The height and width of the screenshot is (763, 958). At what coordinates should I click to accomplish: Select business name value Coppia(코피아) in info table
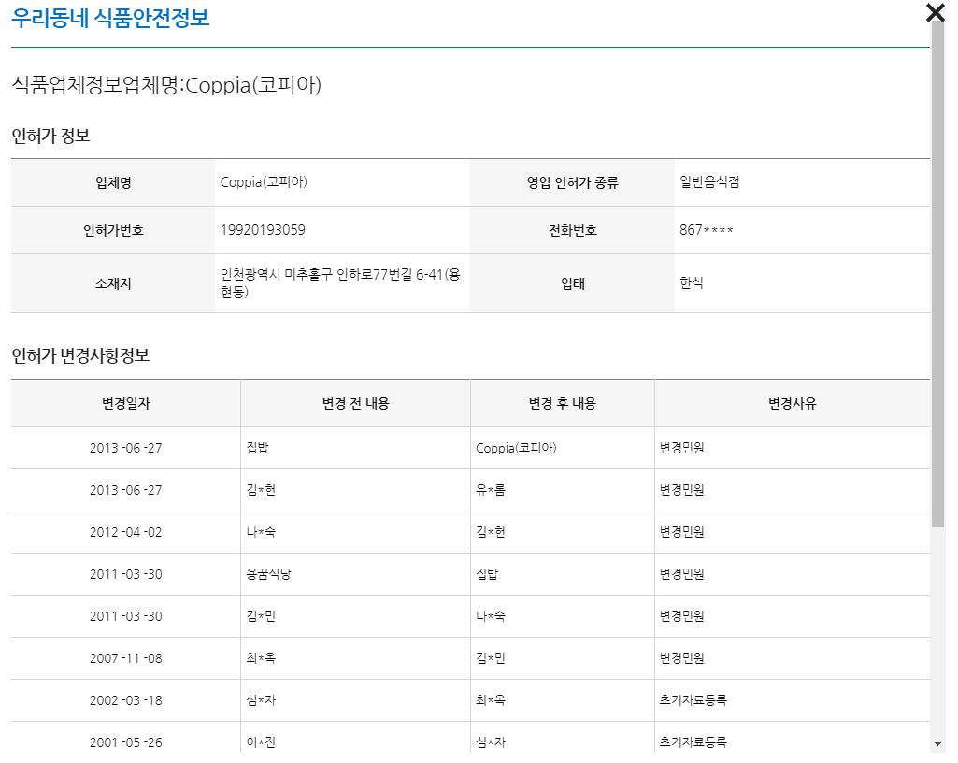tap(264, 181)
